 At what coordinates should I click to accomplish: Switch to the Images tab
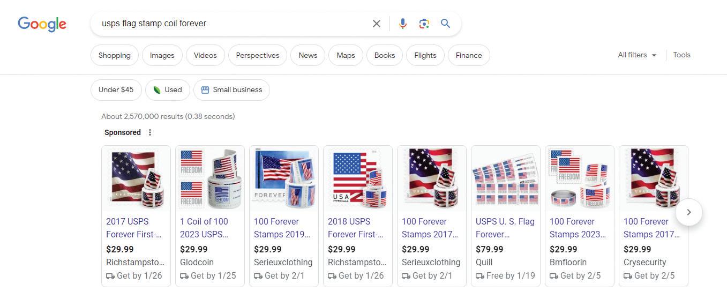[162, 55]
